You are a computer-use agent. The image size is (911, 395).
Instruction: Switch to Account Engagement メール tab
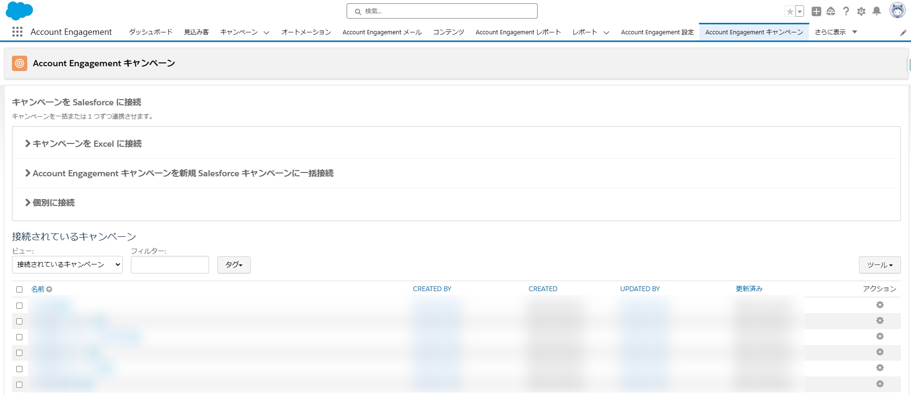(382, 32)
